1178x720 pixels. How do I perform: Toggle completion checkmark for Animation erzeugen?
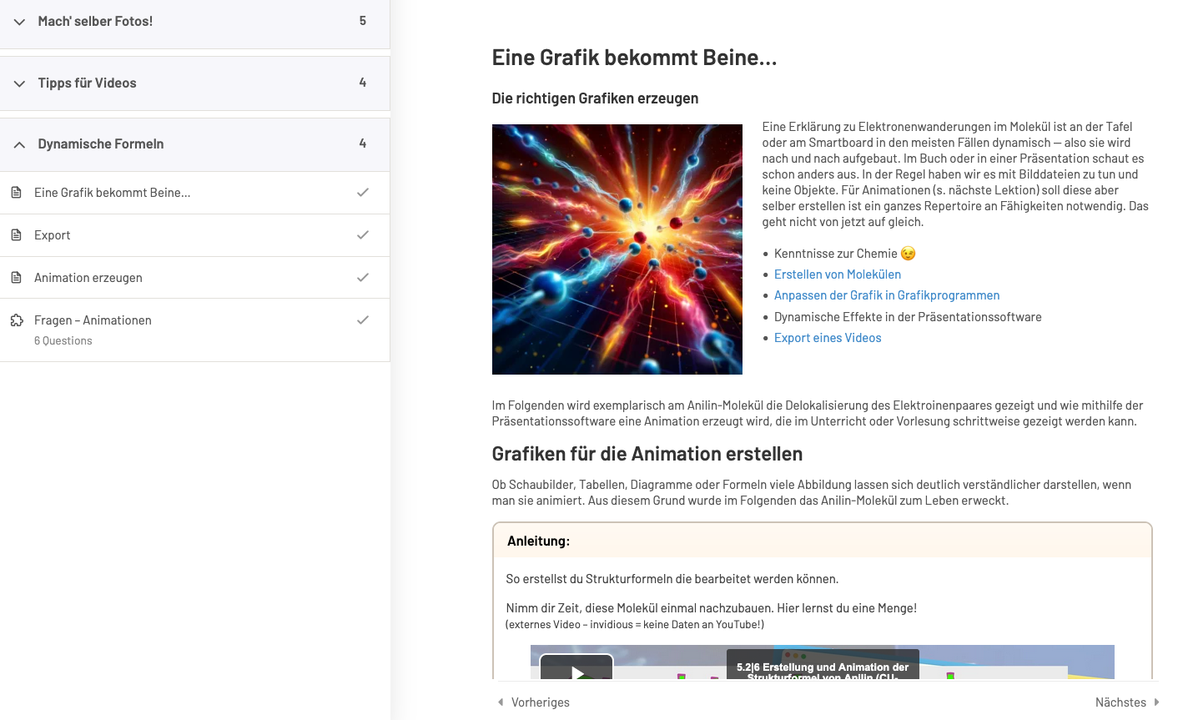363,278
